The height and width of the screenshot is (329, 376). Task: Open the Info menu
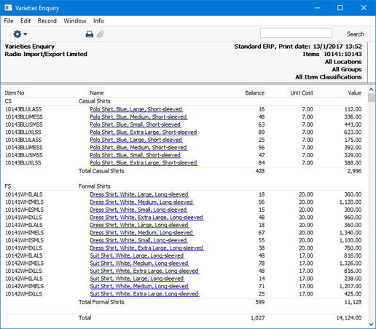[98, 21]
